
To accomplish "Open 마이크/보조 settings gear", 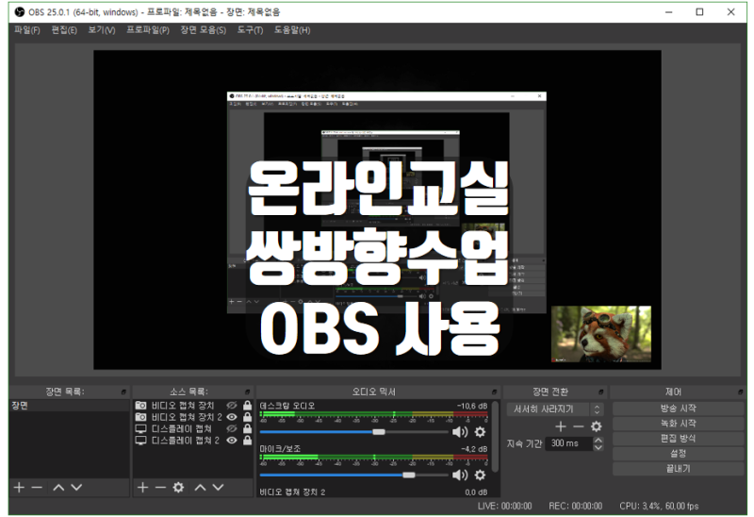I will 480,475.
